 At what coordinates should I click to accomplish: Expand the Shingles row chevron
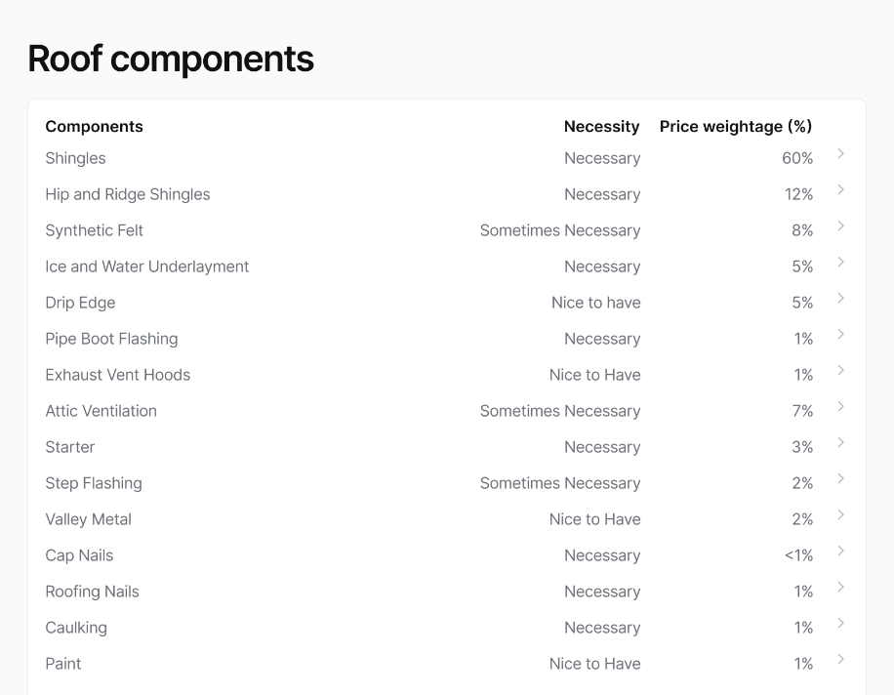pos(840,154)
